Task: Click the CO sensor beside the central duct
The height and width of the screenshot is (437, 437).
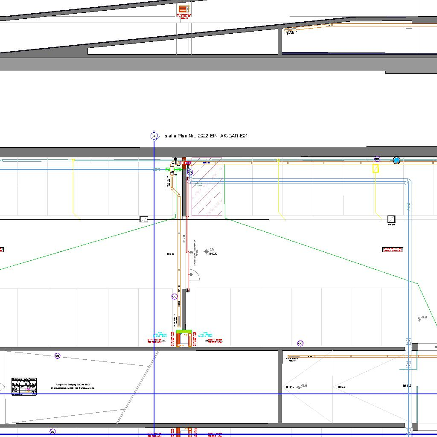Action: coord(174,297)
